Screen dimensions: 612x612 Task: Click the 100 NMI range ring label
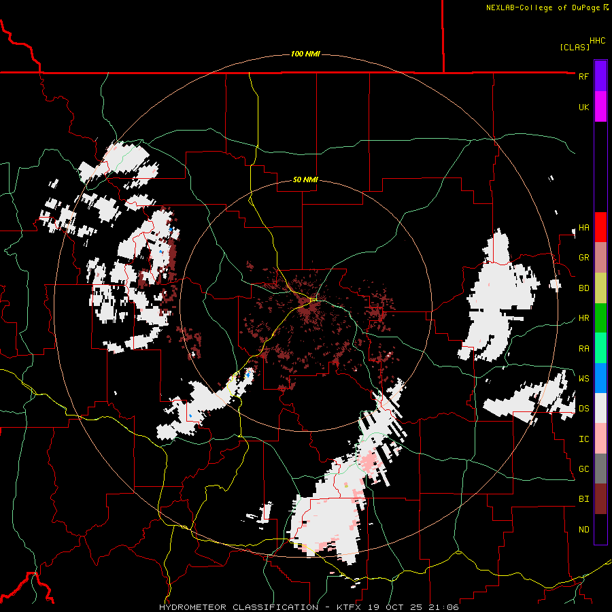coord(305,54)
